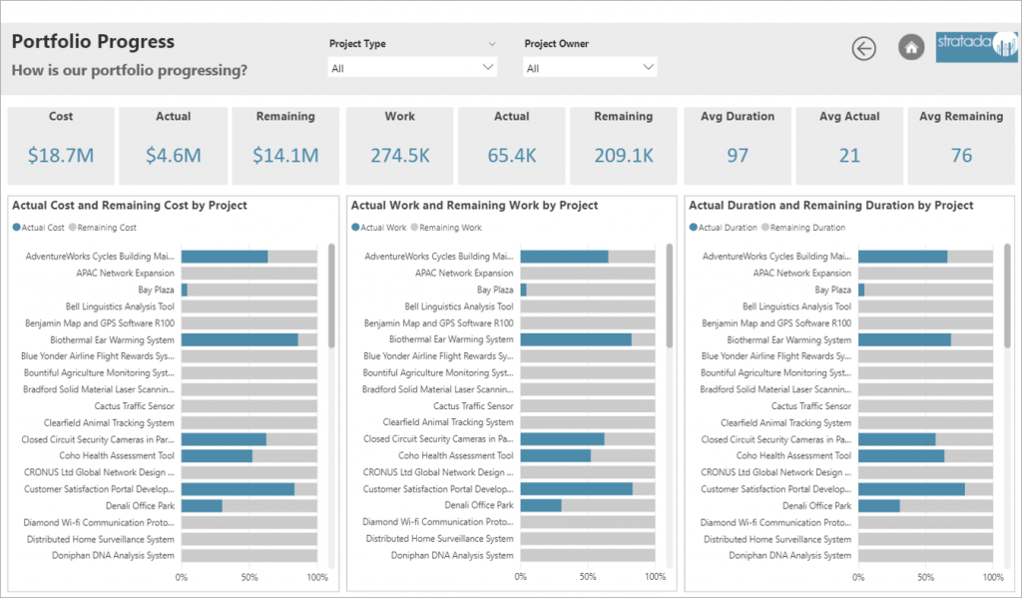The height and width of the screenshot is (598, 1022).
Task: Select blue Closed Circuit Security bar in Work chart
Action: (x=563, y=439)
